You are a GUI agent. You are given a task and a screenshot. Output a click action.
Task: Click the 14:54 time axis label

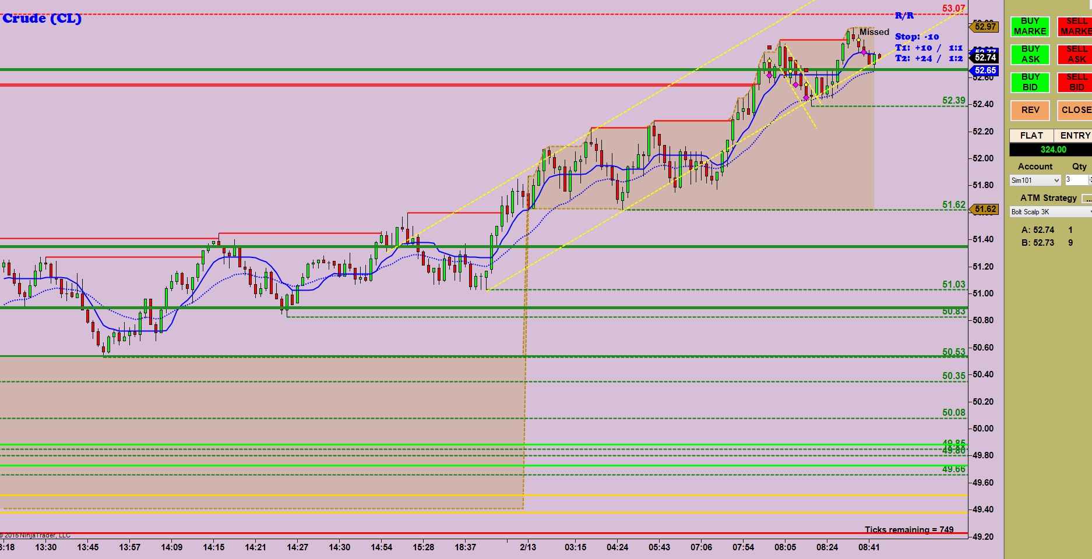tap(382, 547)
